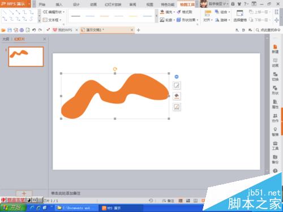Open the Fill (填充) dropdown arrow
Image resolution: width=283 pixels, height=212 pixels.
click(x=174, y=12)
